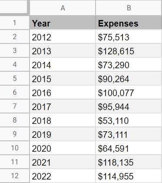Select cell showing $100,077
Image resolution: width=162 pixels, height=183 pixels.
point(129,92)
